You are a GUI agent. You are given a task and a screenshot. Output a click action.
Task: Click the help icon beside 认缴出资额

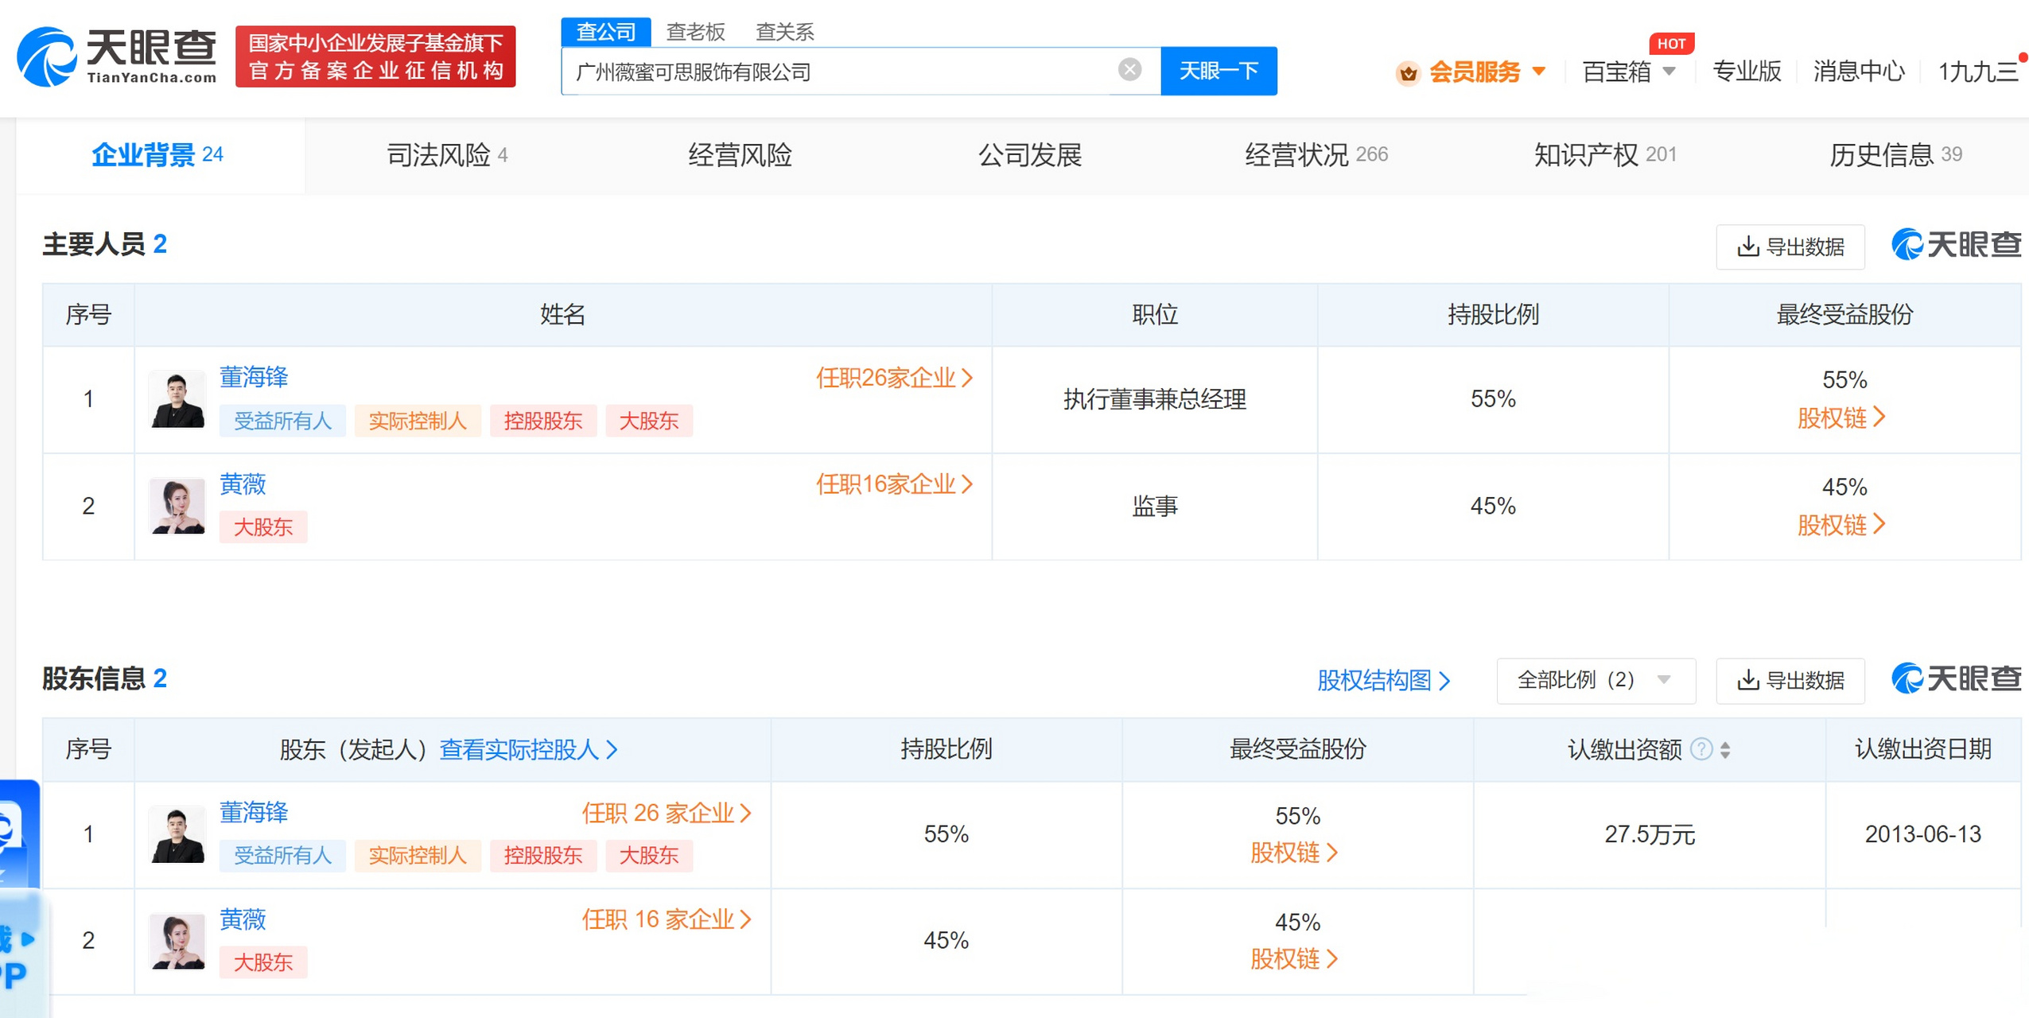click(x=1701, y=749)
